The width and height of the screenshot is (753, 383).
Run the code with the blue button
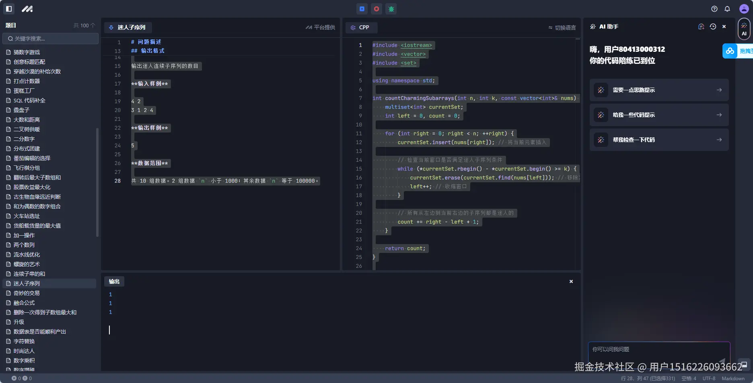tap(362, 9)
